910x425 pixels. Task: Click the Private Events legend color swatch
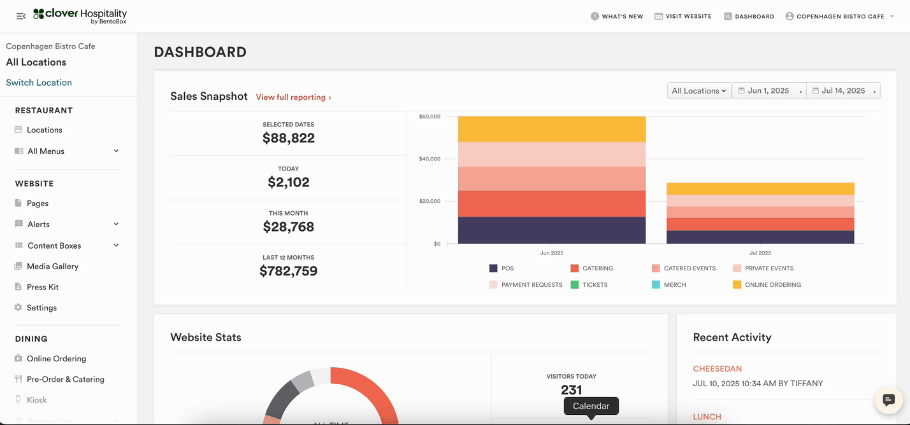pos(737,268)
